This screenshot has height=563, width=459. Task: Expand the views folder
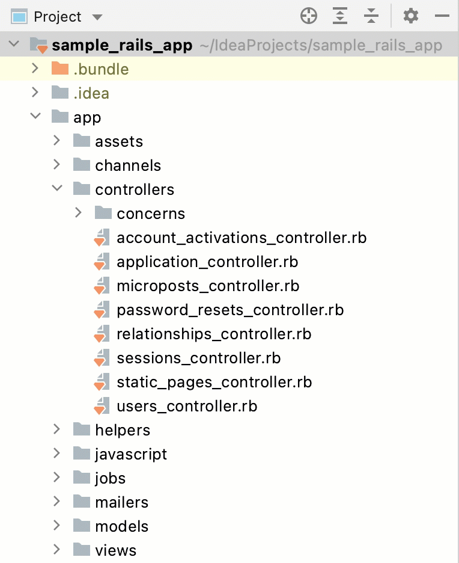(56, 550)
